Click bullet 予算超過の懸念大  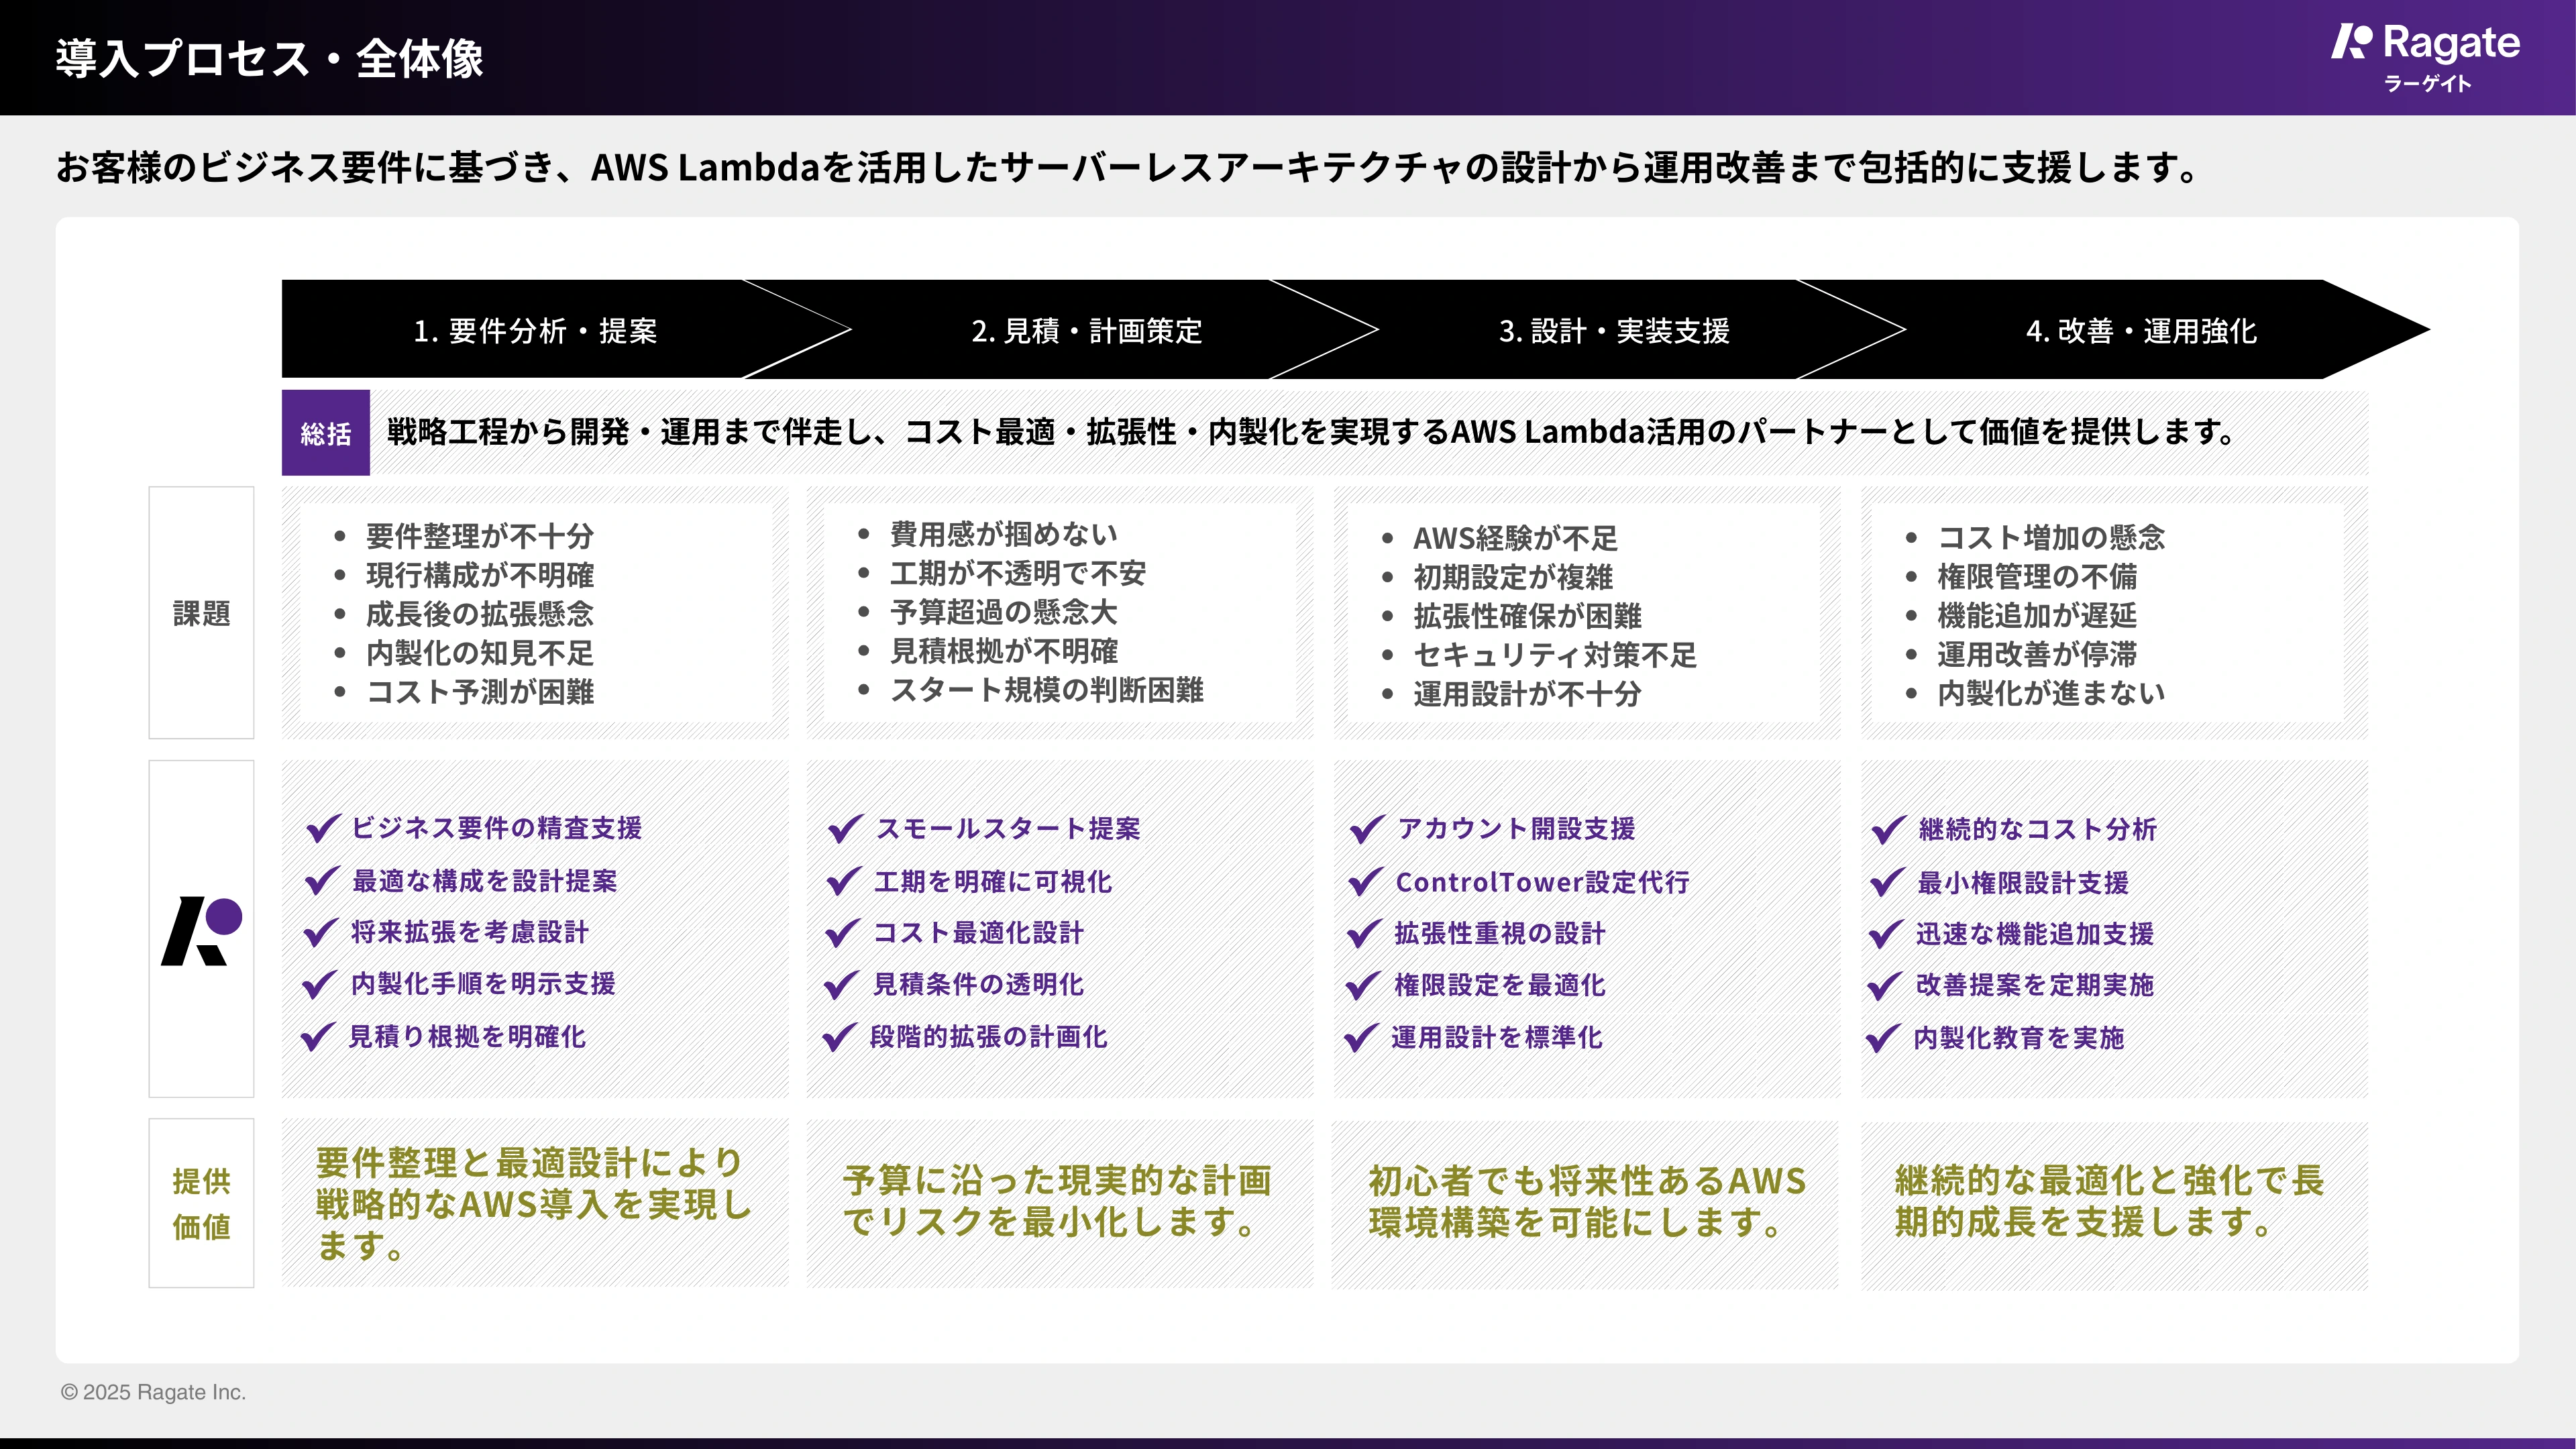pyautogui.click(x=1004, y=612)
